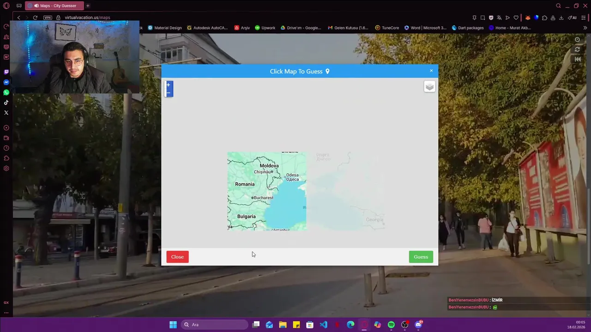Open Settings gear in the sidebar
Screen dimensions: 591x332
tap(6, 168)
